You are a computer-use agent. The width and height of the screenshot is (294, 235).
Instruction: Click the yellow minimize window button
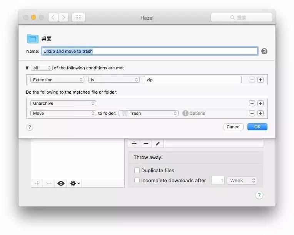pos(33,17)
